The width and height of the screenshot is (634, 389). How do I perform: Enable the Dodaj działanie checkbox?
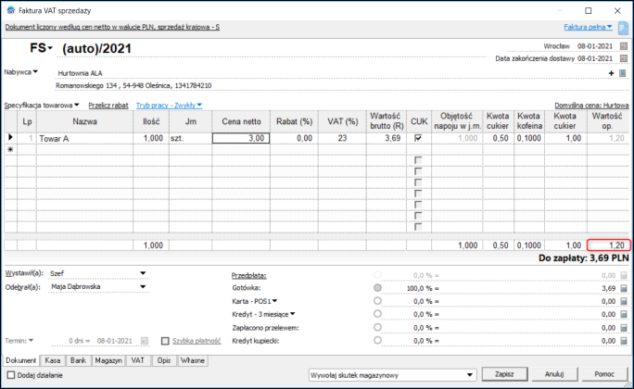10,373
